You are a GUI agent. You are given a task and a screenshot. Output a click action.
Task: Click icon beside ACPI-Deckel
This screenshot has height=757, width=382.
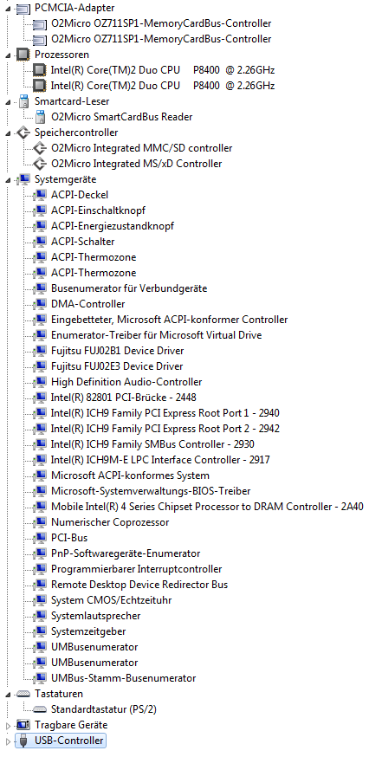(x=40, y=195)
